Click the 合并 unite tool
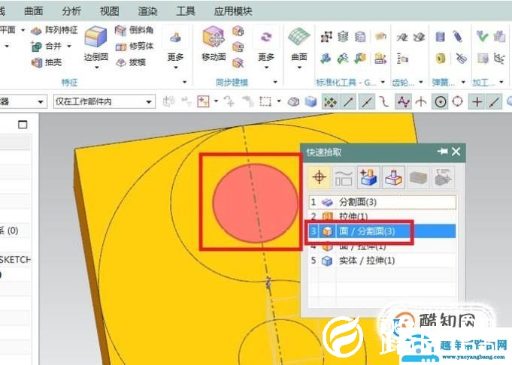This screenshot has height=365, width=512. 47,47
